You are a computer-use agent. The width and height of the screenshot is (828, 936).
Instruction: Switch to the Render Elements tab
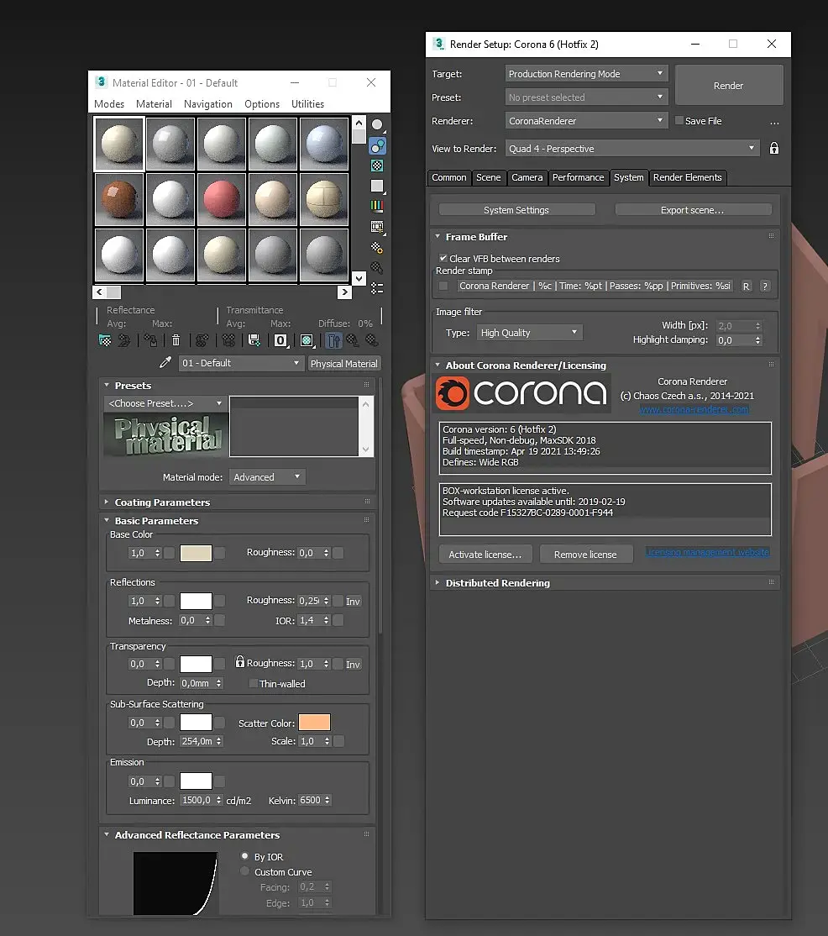click(687, 177)
